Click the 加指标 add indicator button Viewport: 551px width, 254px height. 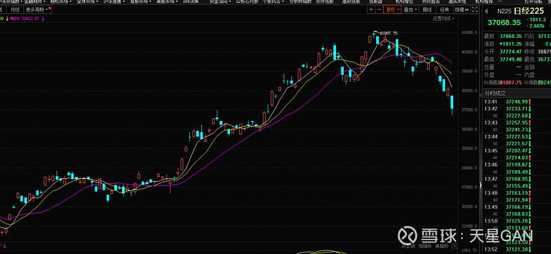[x=425, y=246]
